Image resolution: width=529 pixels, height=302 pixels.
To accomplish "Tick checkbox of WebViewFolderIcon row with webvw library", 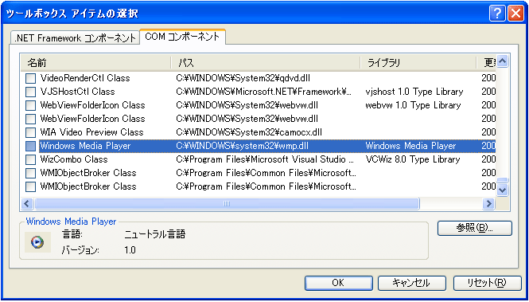I will (x=31, y=105).
